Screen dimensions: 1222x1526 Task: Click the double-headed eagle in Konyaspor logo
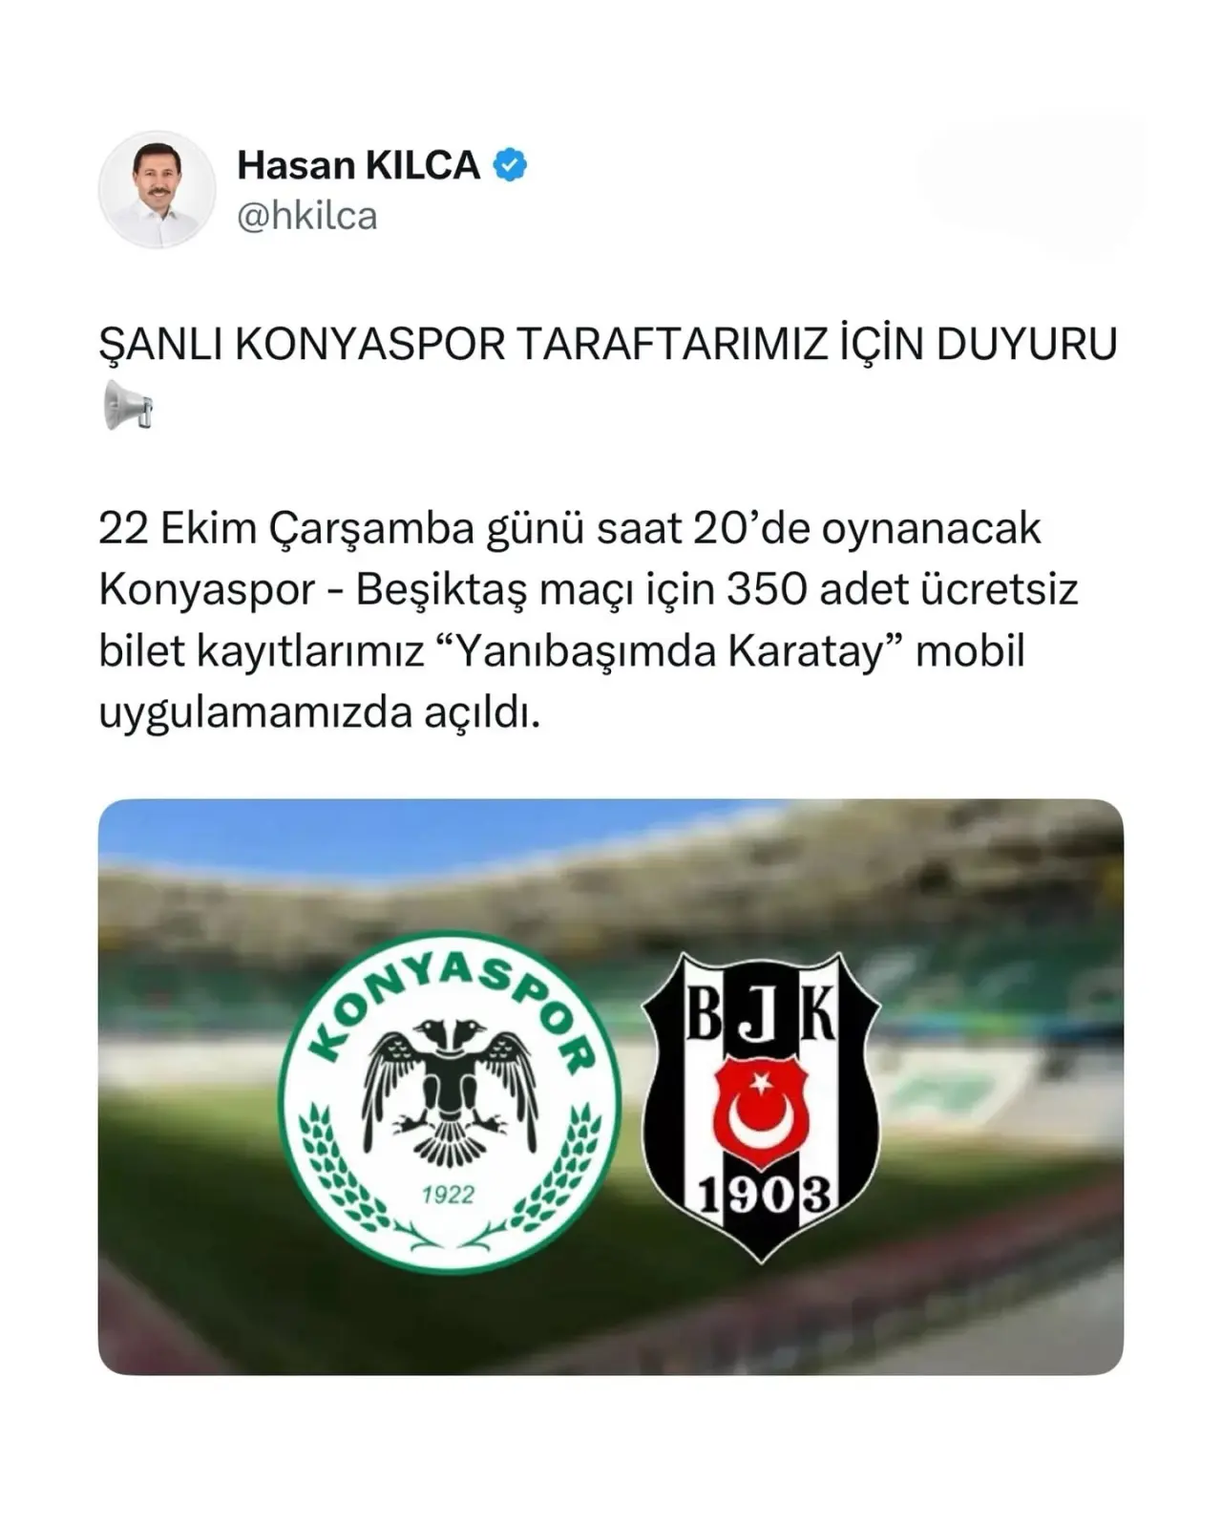pyautogui.click(x=449, y=1090)
